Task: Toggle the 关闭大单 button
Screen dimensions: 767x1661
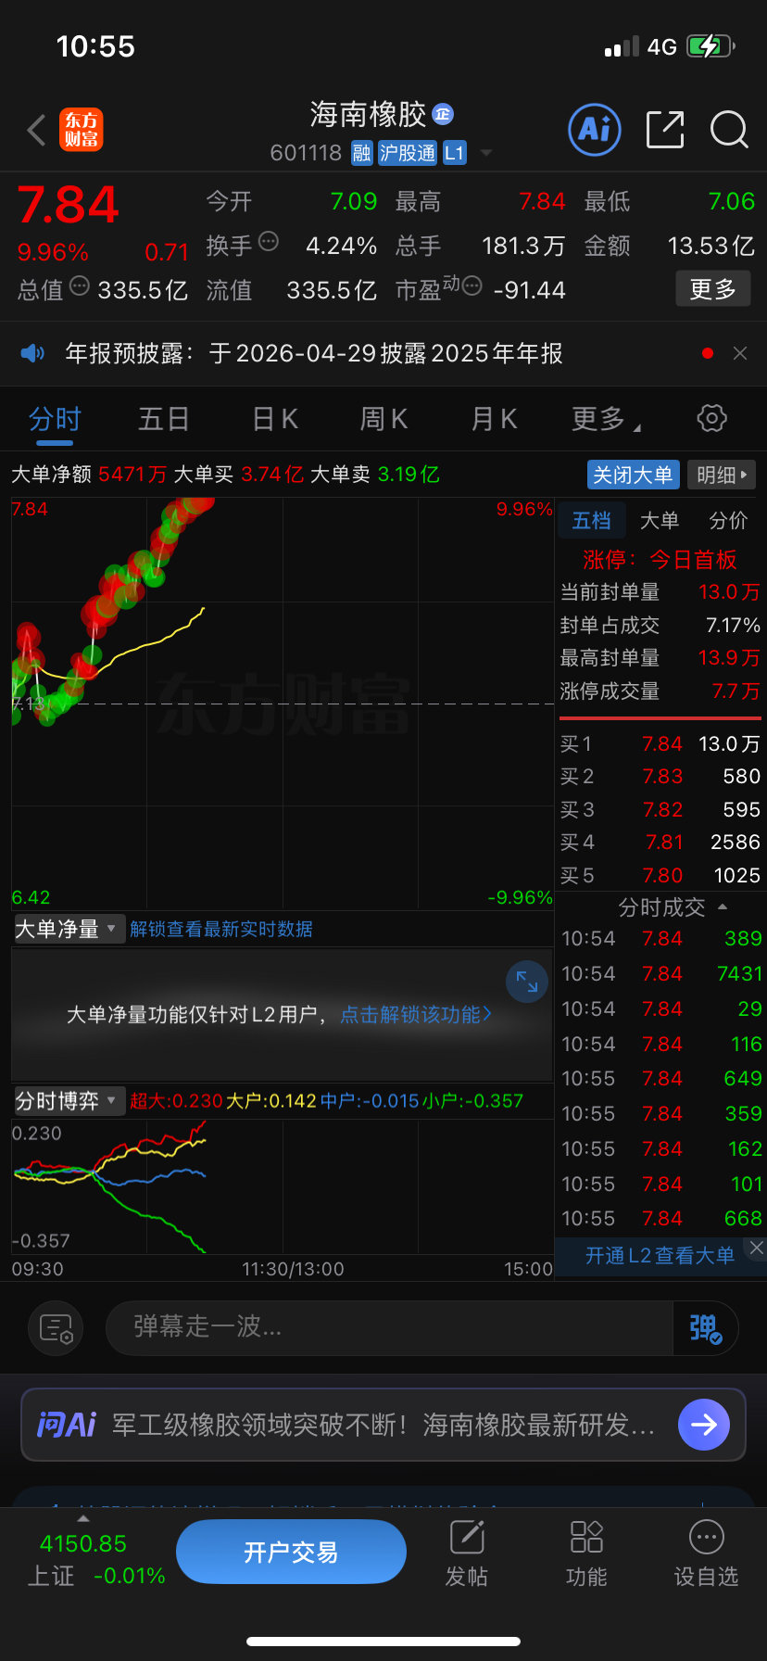Action: pyautogui.click(x=634, y=475)
